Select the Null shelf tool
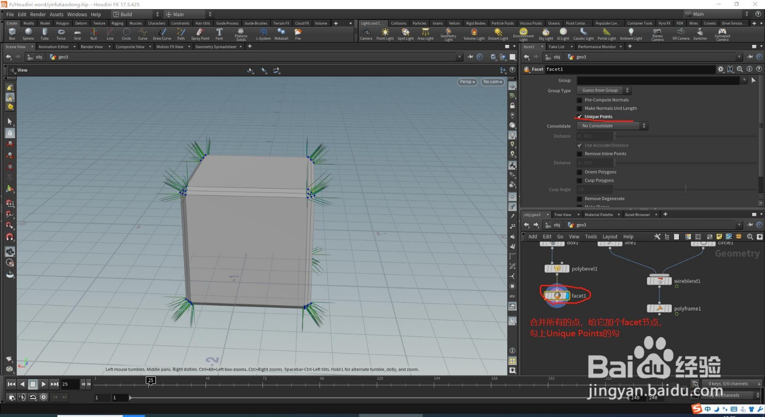The image size is (765, 417). 94,34
